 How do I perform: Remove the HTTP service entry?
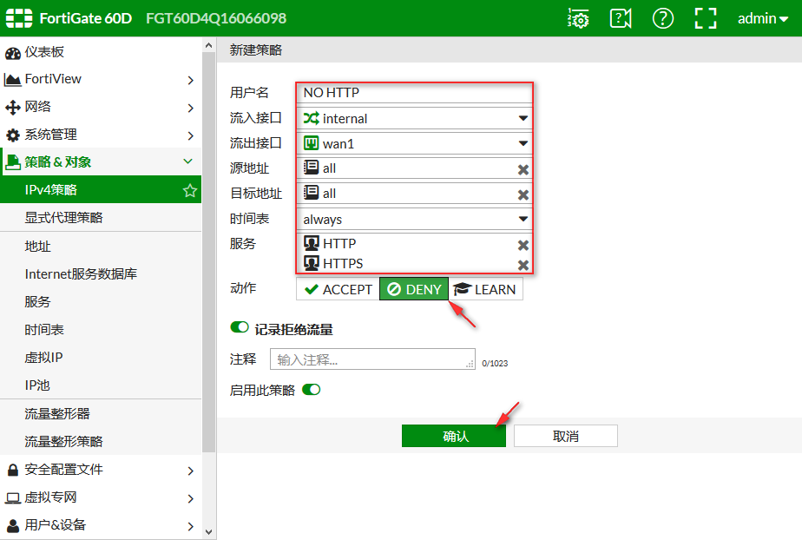point(523,245)
